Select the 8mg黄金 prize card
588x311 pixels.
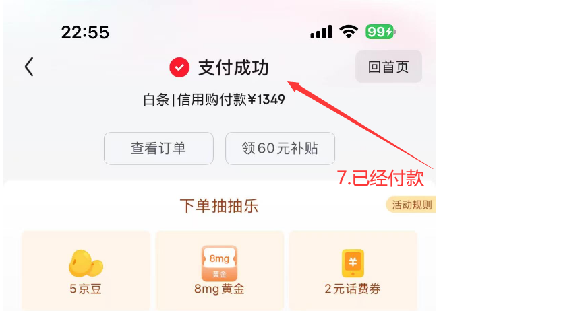click(219, 271)
